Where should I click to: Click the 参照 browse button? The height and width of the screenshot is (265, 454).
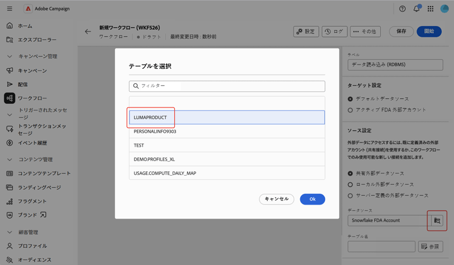pos(430,247)
